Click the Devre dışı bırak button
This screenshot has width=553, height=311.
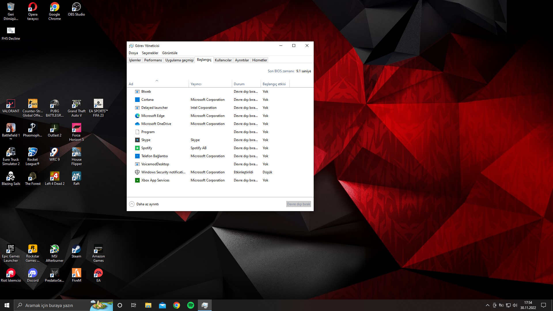pyautogui.click(x=298, y=204)
